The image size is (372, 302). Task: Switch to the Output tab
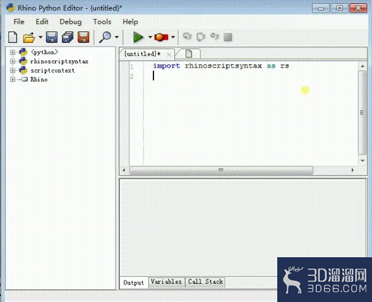133,282
